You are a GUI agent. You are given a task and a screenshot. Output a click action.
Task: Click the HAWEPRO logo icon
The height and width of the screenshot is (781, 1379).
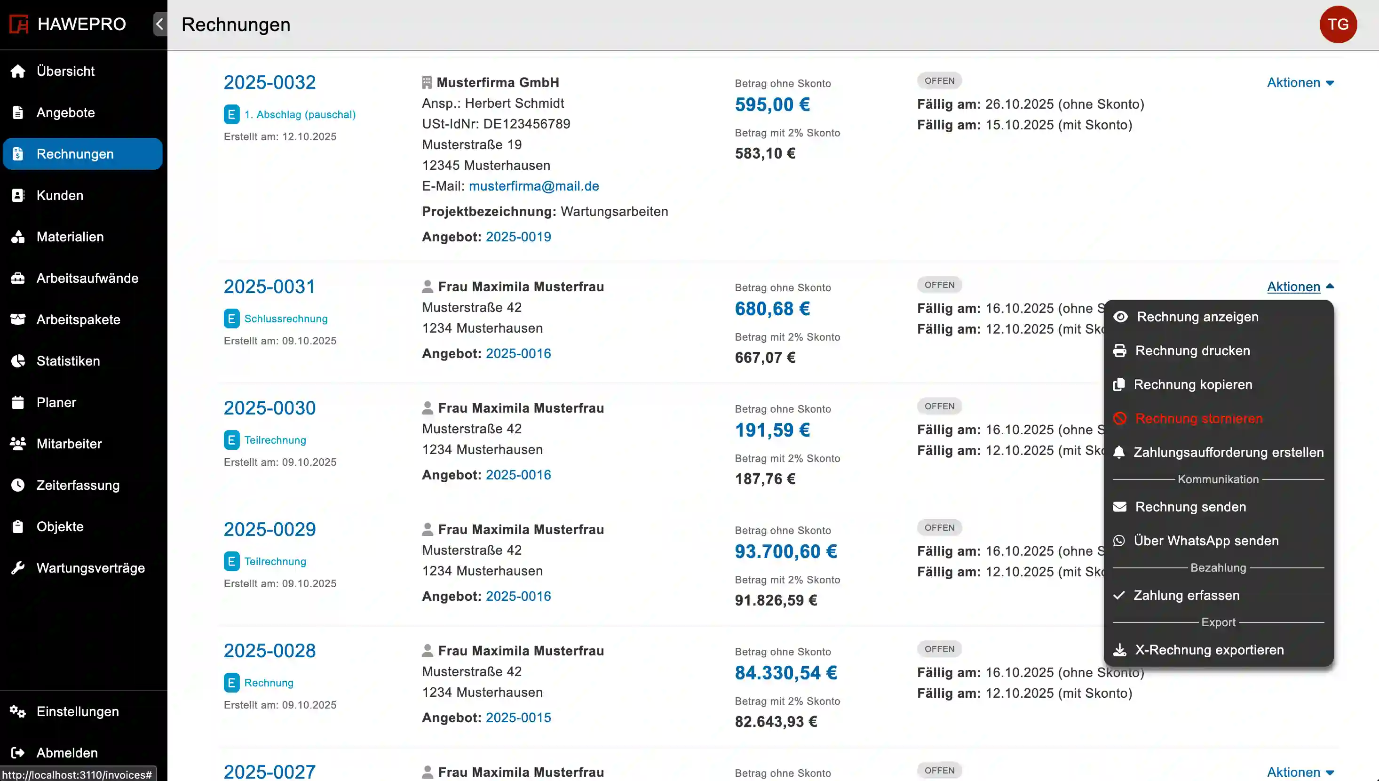[19, 24]
